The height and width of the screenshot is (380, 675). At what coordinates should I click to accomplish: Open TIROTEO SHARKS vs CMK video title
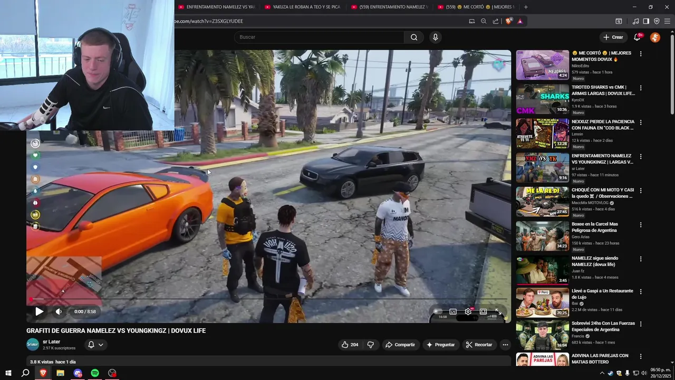click(x=603, y=90)
